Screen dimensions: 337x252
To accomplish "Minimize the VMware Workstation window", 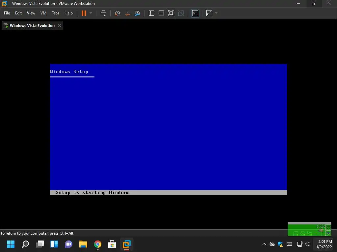I will pos(298,3).
